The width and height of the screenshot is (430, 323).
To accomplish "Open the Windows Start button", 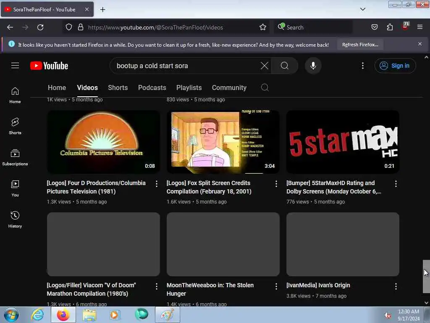I will tap(11, 315).
